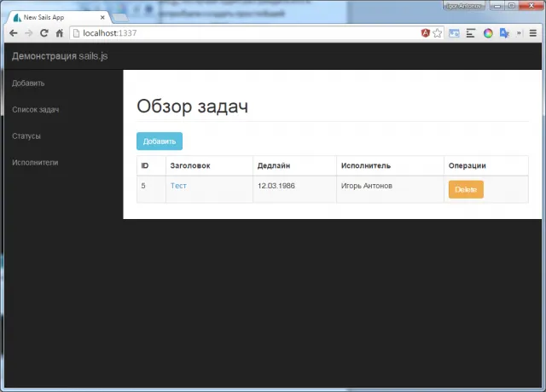Open a new browser tab
The image size is (546, 392).
click(119, 18)
